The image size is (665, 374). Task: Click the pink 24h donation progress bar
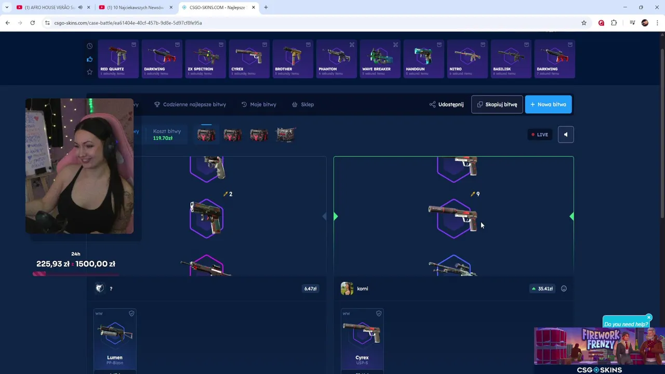tap(75, 274)
